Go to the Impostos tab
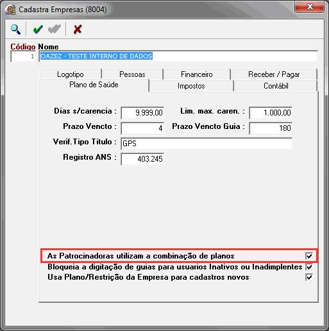Image resolution: width=329 pixels, height=331 pixels. (191, 86)
